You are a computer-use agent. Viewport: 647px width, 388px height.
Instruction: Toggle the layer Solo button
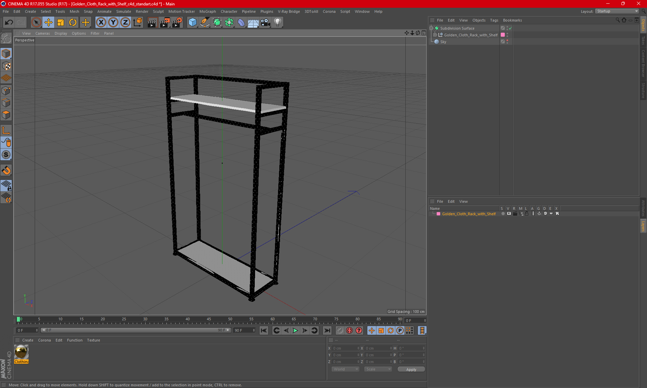coord(503,214)
